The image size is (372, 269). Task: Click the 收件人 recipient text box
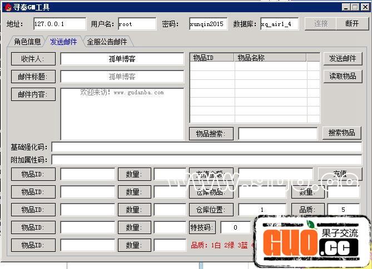coord(122,59)
